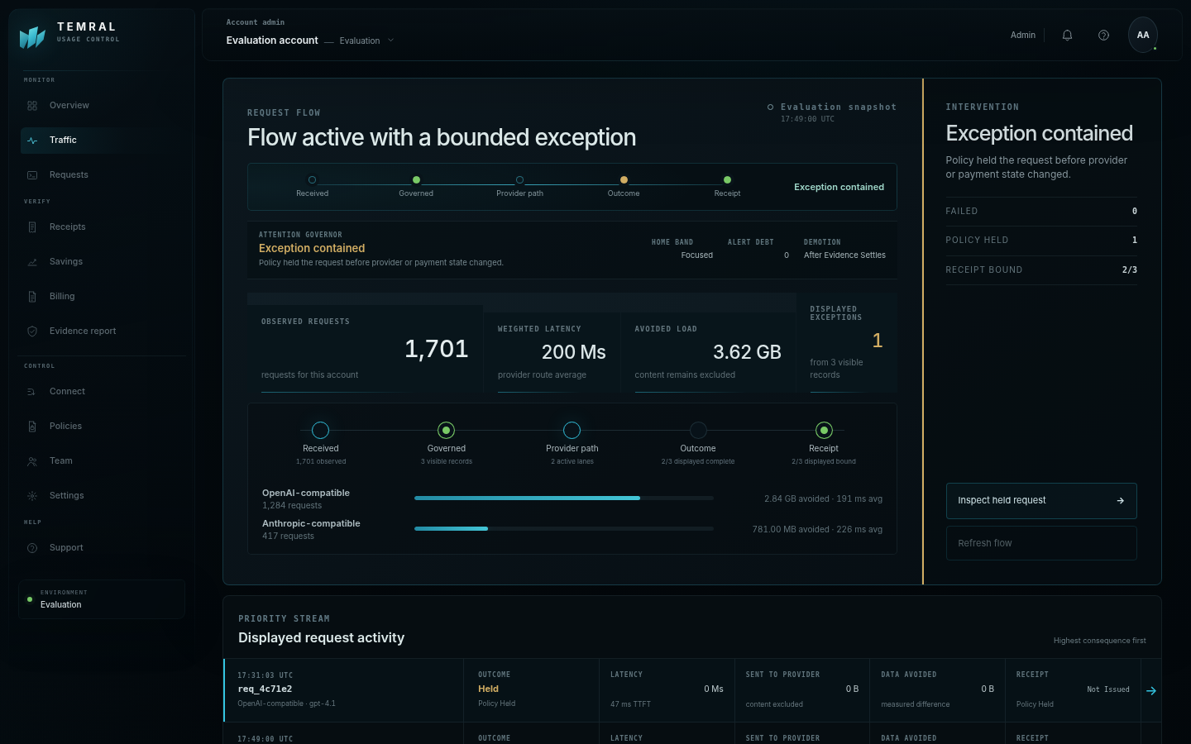This screenshot has width=1191, height=744.
Task: Open notifications bell
Action: point(1067,35)
